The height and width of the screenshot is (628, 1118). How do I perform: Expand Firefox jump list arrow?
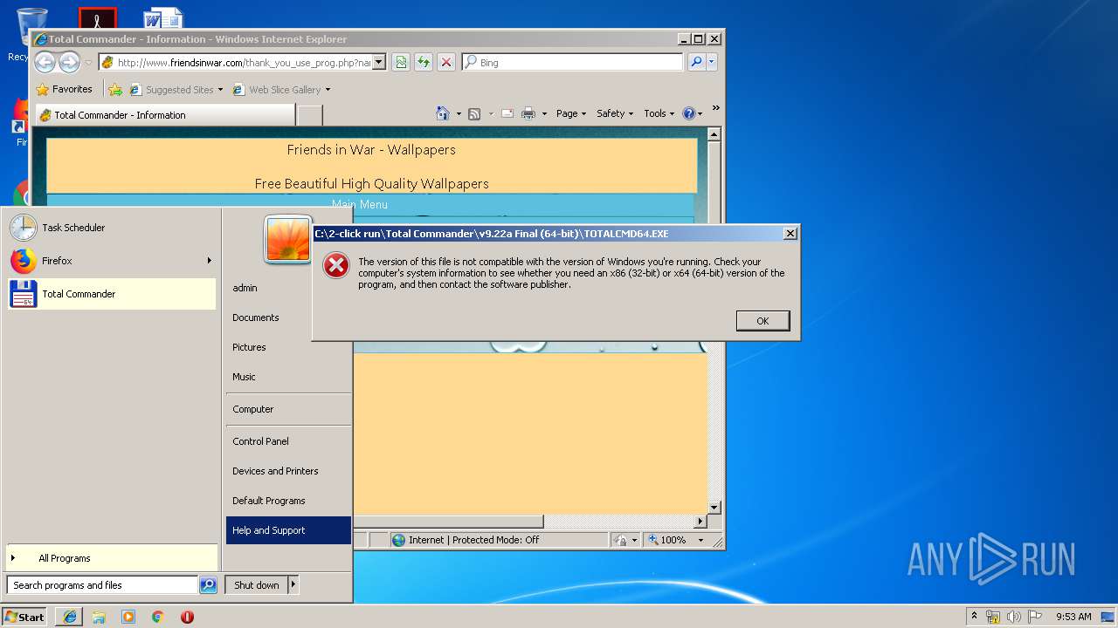pos(209,261)
